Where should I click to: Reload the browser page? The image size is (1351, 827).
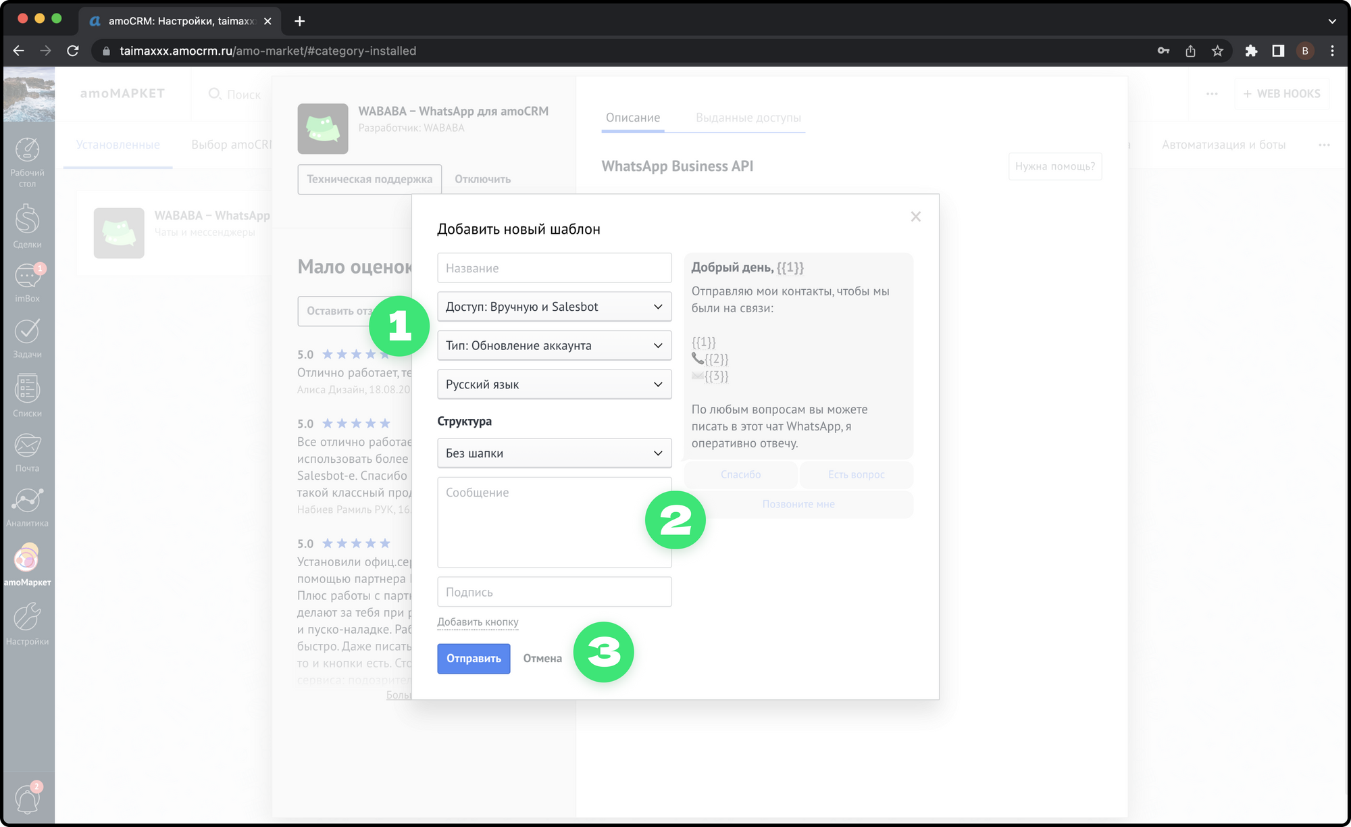click(x=73, y=51)
